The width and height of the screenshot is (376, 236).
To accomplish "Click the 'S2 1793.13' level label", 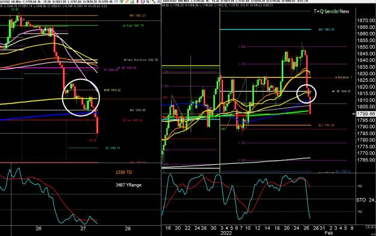I will point(112,148).
